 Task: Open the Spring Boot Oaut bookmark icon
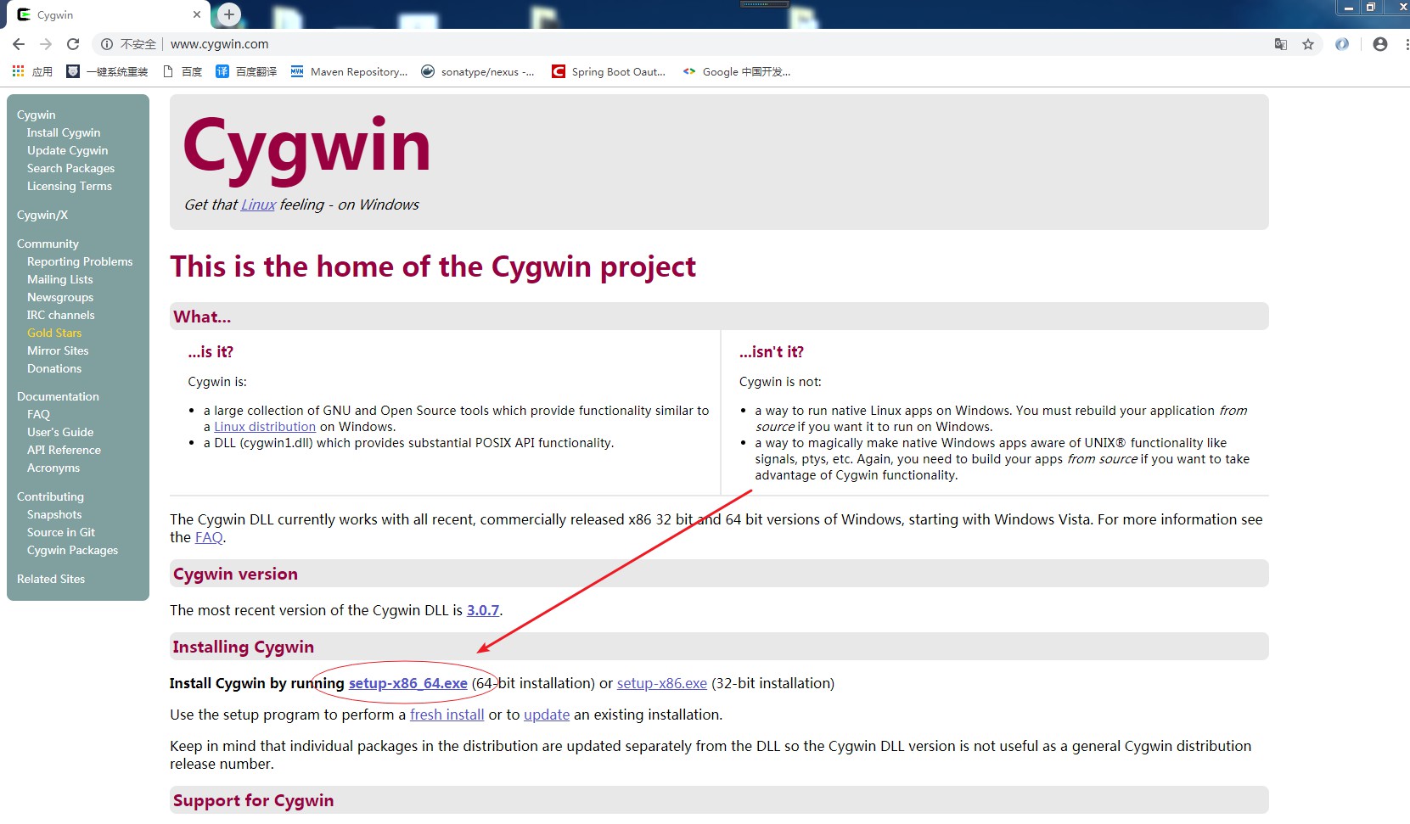point(559,72)
